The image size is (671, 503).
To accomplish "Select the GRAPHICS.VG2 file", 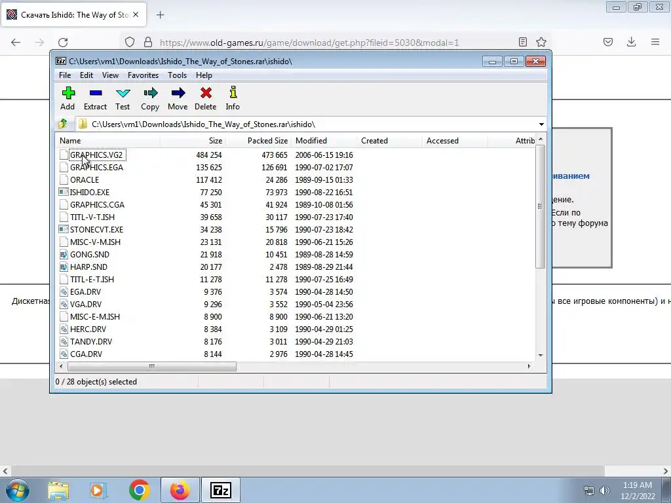I will [96, 155].
